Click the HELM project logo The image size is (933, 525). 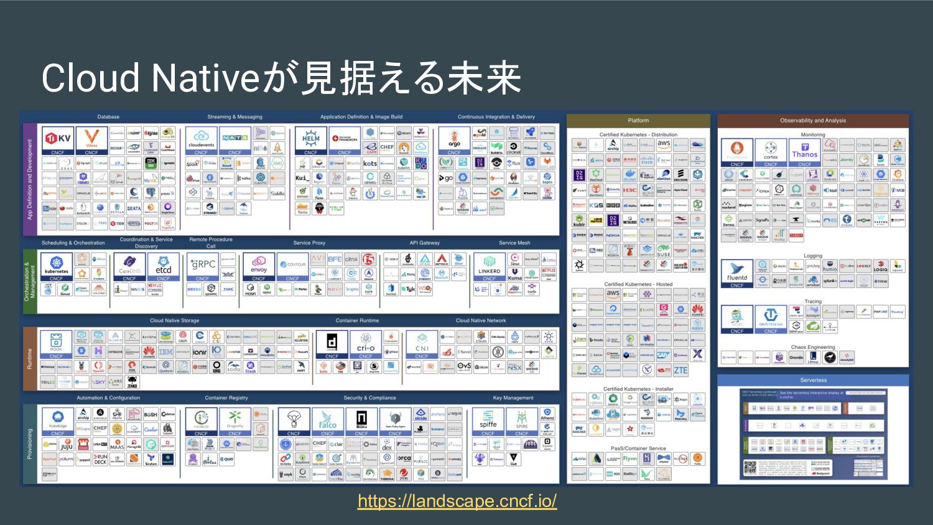pos(311,141)
